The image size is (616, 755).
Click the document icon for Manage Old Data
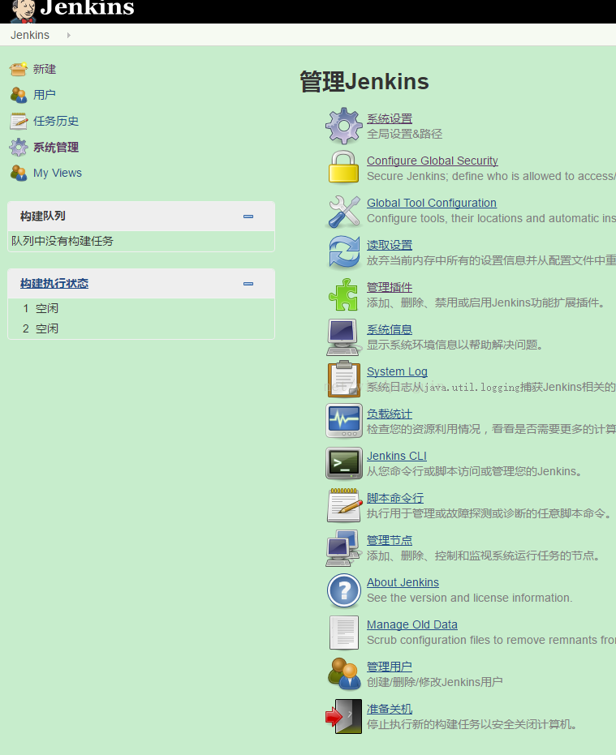coord(343,633)
